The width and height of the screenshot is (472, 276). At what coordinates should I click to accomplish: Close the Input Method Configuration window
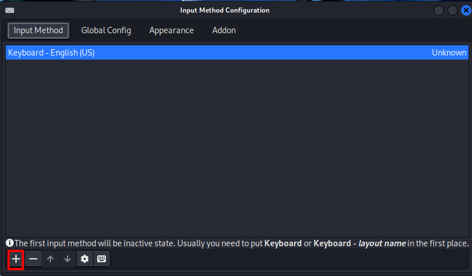pos(466,10)
